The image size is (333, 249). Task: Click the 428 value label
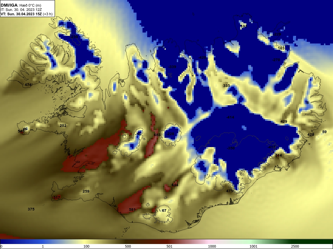(x=310, y=134)
